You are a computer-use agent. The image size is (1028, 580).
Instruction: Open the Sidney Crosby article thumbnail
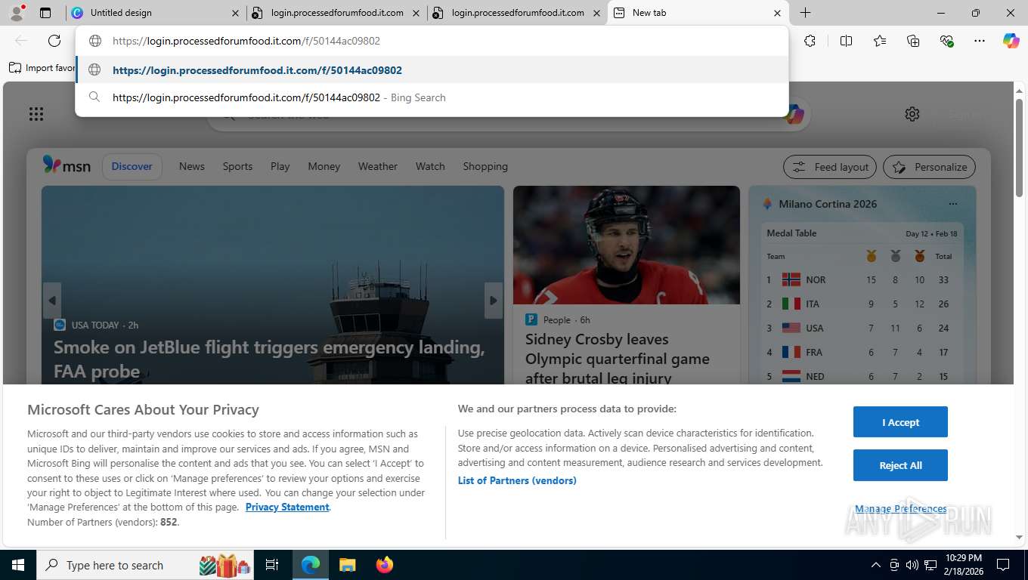627,245
